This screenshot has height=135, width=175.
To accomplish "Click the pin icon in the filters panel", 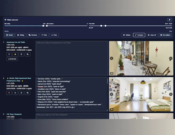I will click(x=169, y=20).
